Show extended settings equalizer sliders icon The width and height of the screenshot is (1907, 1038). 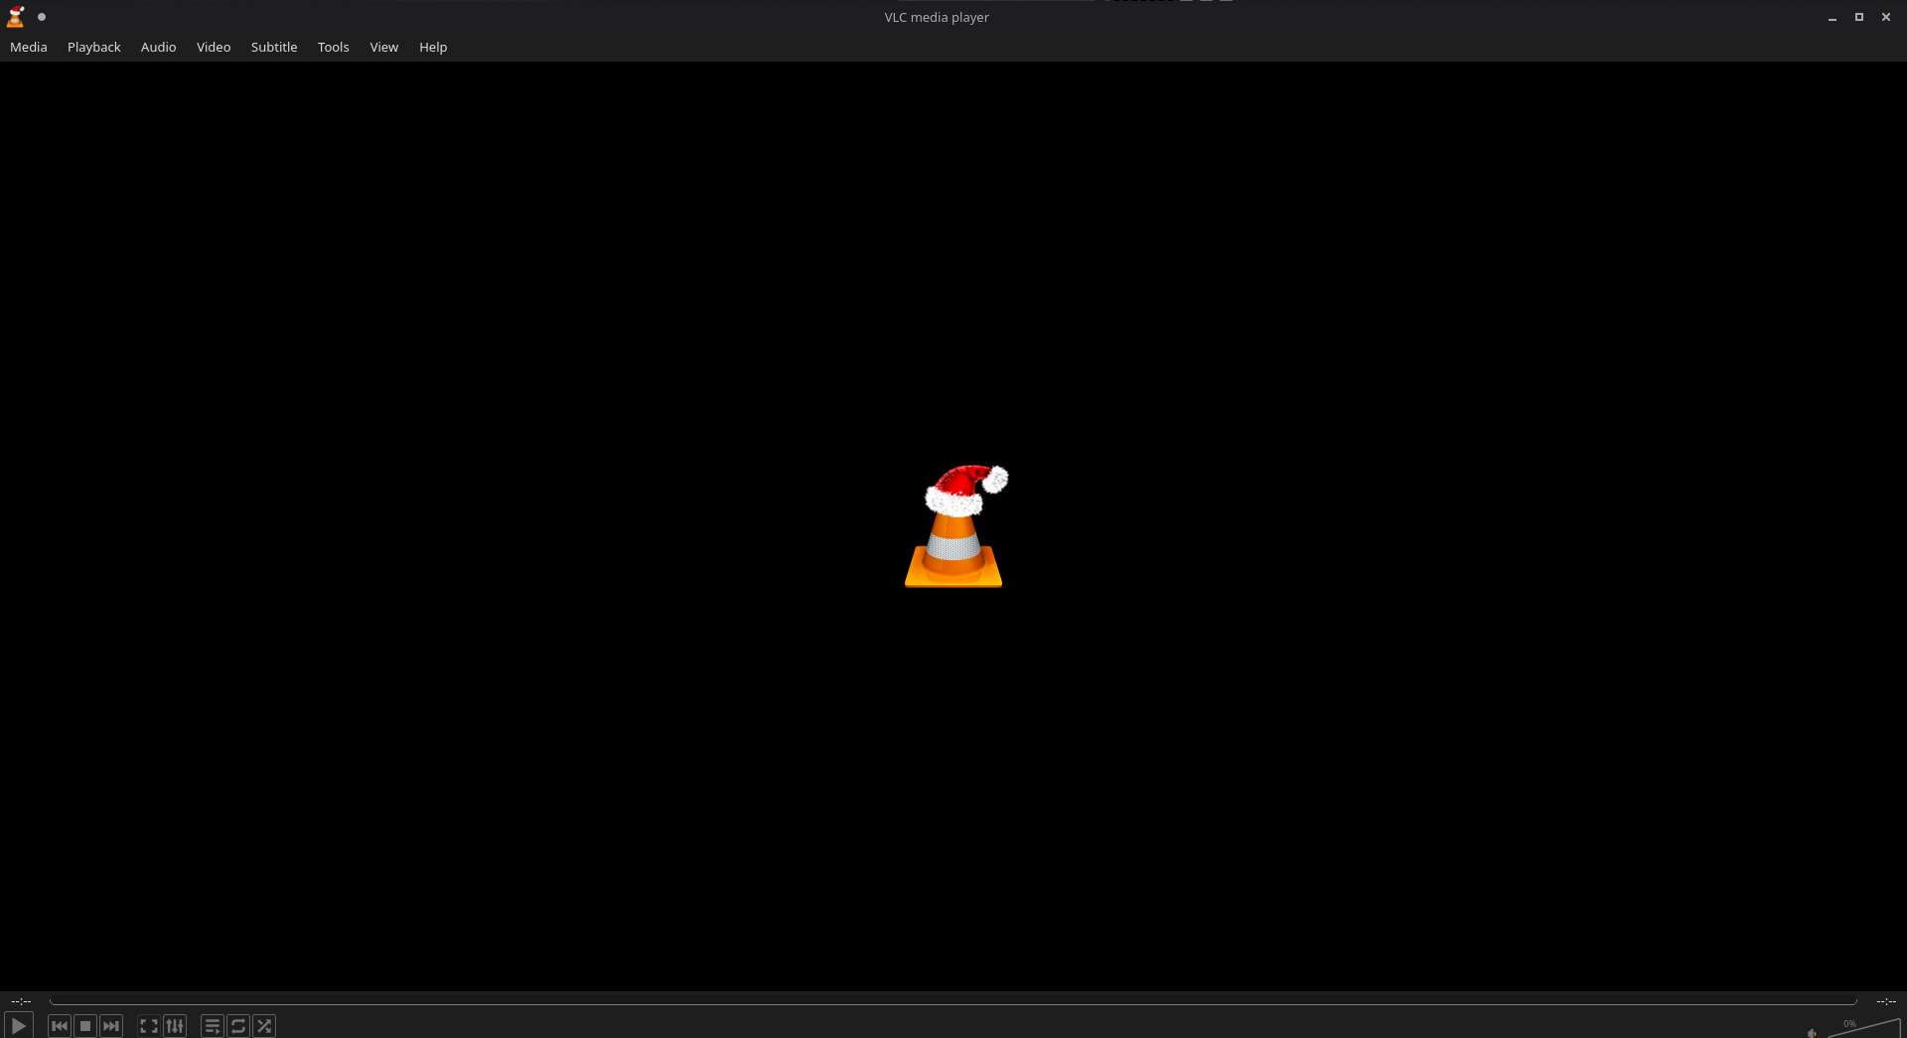tap(175, 1026)
